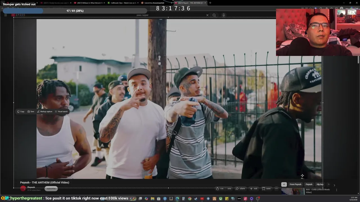Screen dimensions: 360x202
Task: Open NAV - CURB (Official Music Video) title
Action: point(318,191)
